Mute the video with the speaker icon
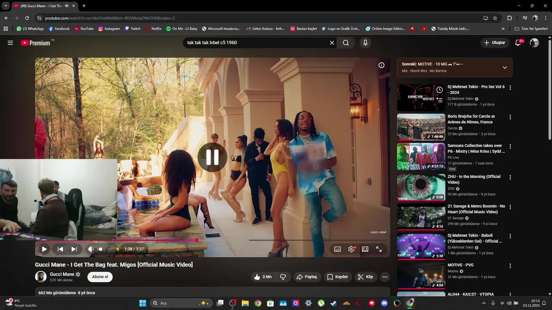 (91, 249)
